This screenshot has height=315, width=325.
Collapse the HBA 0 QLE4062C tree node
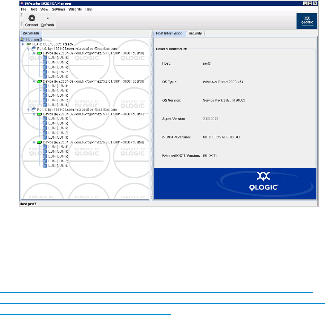pos(23,44)
